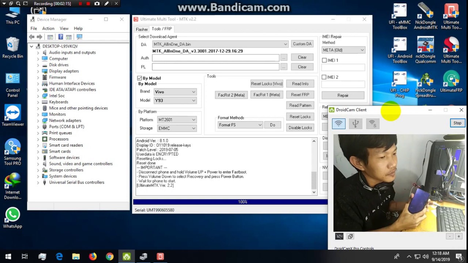Click the Device Manager help icon in toolbar
468x263 pixels.
[61, 37]
